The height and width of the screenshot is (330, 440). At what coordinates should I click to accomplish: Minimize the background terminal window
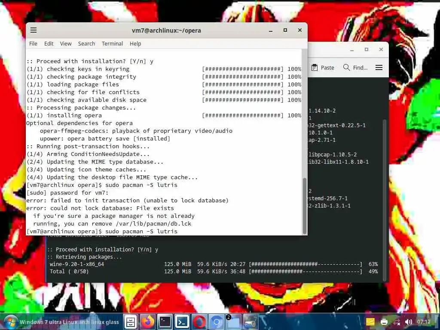pos(352,50)
